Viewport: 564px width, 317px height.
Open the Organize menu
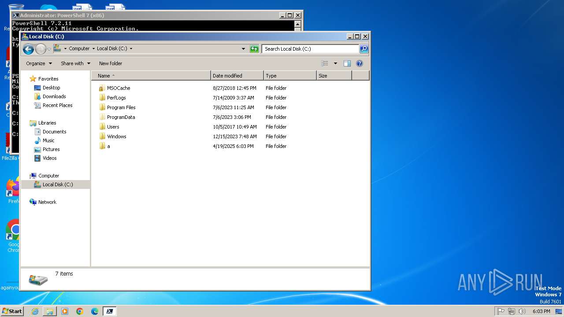(39, 63)
